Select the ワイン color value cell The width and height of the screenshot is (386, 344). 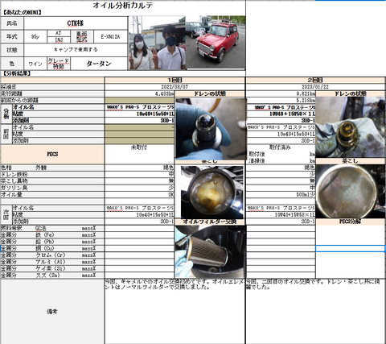coord(35,64)
